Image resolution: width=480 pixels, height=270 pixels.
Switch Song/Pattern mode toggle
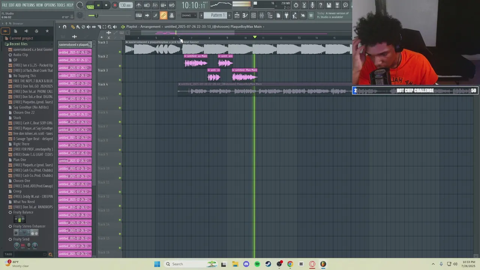coord(90,6)
